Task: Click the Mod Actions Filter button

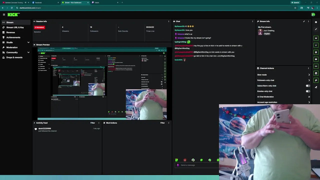Action: coord(162,123)
